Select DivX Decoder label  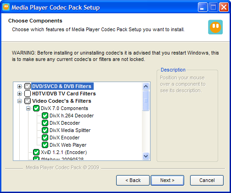pyautogui.click(x=65, y=123)
